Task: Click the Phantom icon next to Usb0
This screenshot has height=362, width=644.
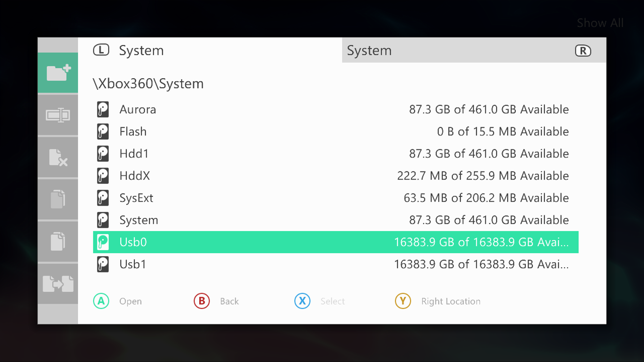Action: coord(103,242)
